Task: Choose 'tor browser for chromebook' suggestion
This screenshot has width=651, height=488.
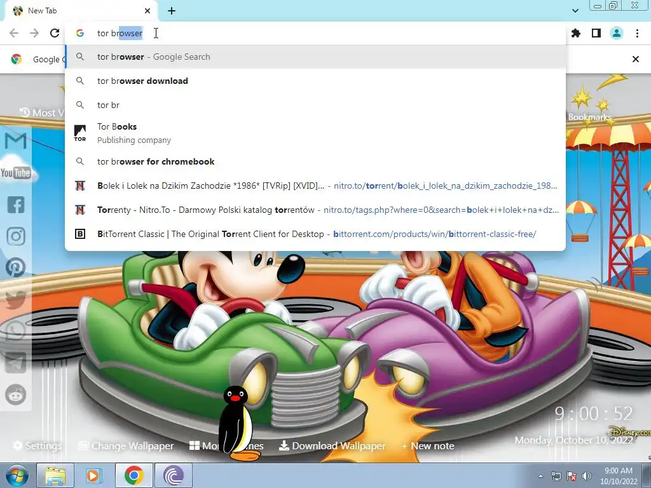Action: [315, 161]
